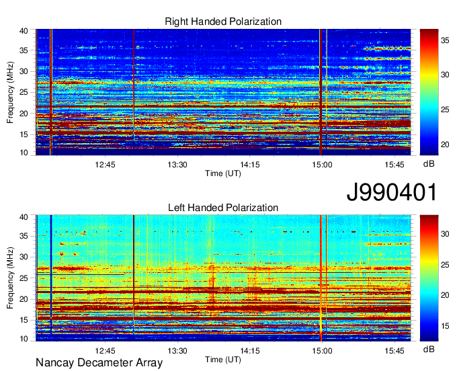
Task: Click the '10' frequency tick of Left Handed plot
Action: click(x=24, y=339)
